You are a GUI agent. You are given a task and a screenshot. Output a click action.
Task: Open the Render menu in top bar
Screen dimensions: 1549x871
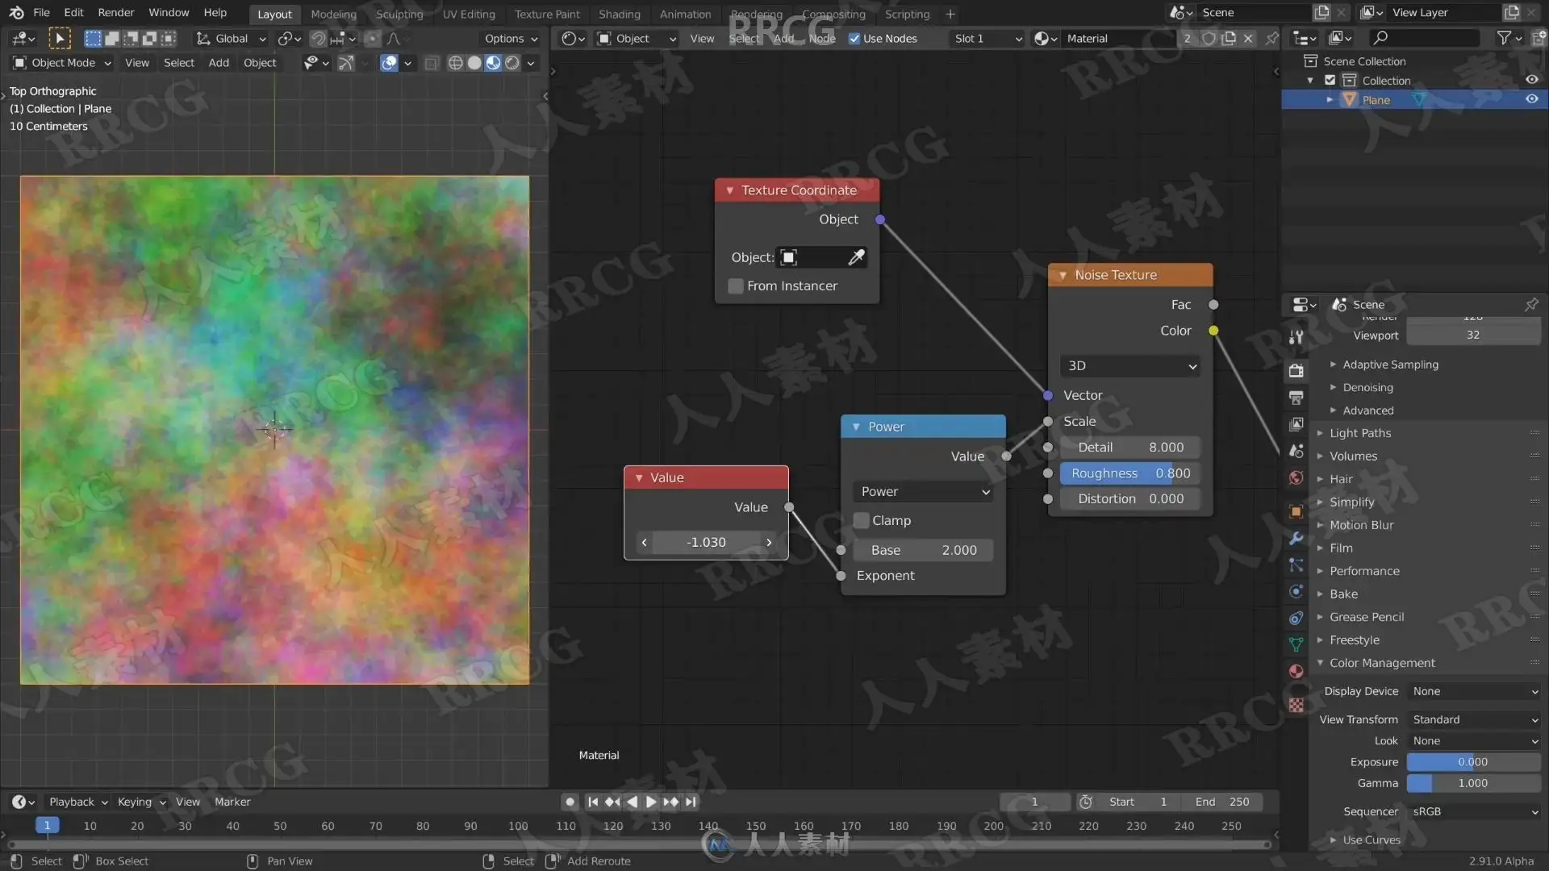pos(116,13)
